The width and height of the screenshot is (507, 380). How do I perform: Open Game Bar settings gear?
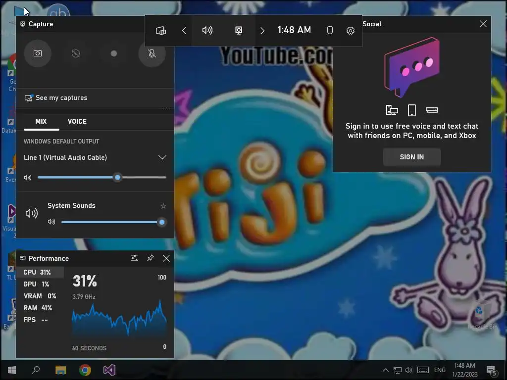351,31
